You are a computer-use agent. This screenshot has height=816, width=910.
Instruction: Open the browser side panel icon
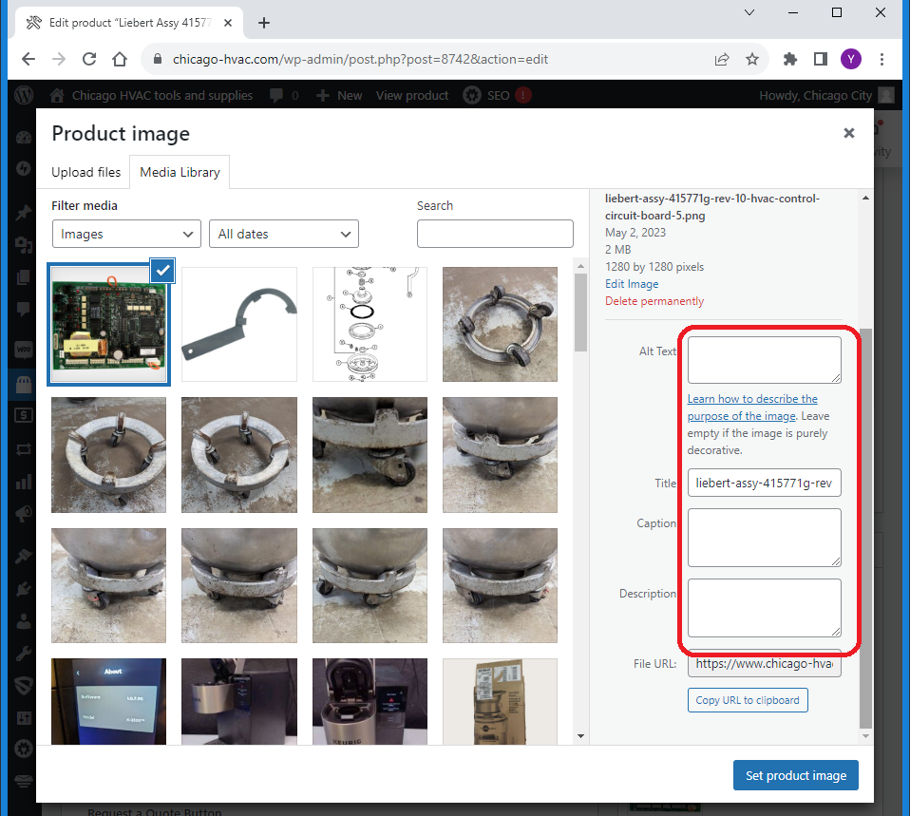821,59
